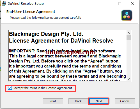Viewport: 140px width, 109px height.
Task: Click the Back button
Action: [78, 101]
